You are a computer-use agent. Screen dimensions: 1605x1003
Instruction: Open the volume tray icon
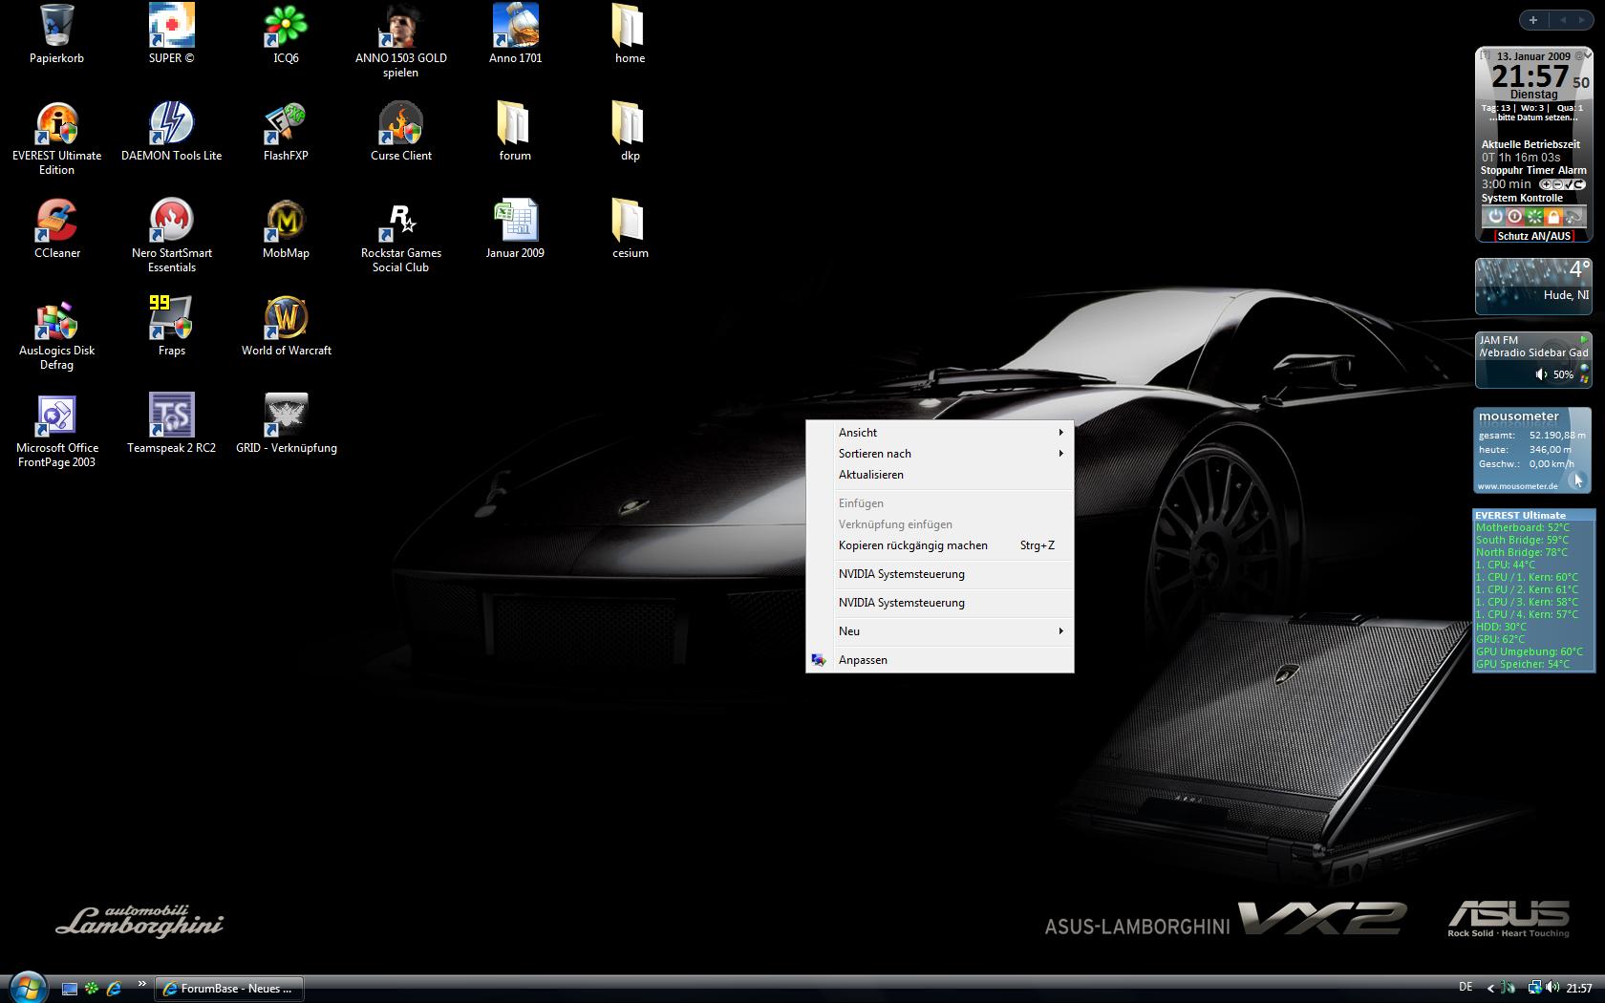[x=1552, y=988]
